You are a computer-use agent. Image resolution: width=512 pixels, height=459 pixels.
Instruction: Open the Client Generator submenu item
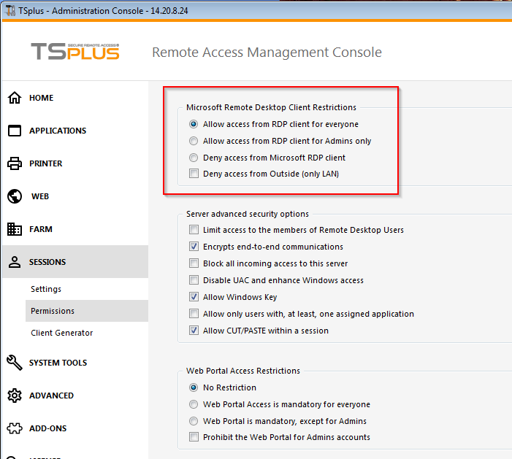coord(61,333)
